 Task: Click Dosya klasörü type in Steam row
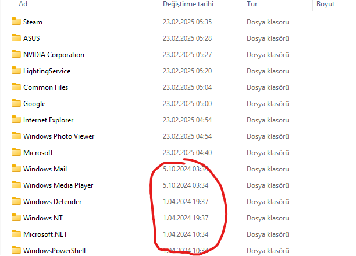268,22
